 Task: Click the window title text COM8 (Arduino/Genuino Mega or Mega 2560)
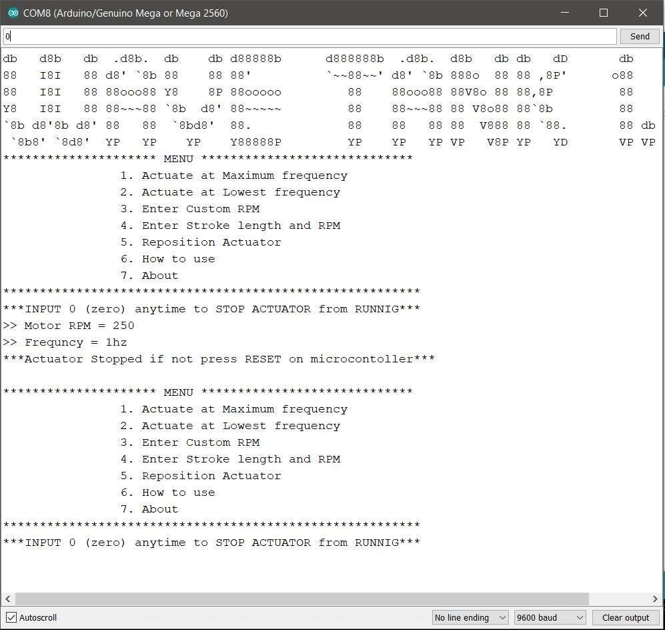point(125,13)
